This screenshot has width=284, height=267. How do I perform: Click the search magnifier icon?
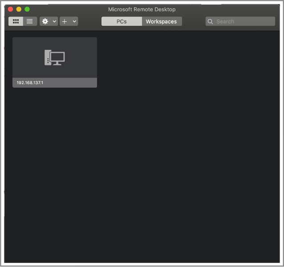coord(210,21)
